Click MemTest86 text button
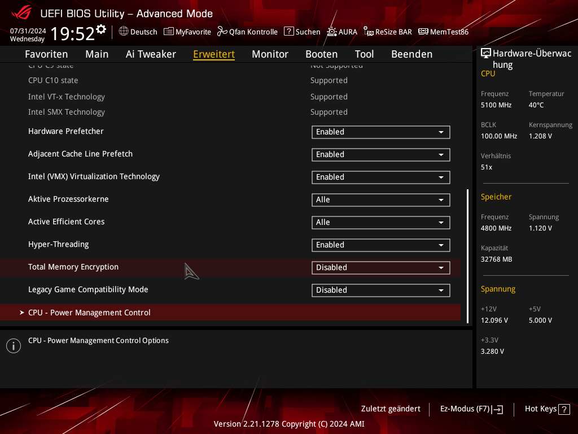This screenshot has height=434, width=578. [x=449, y=32]
